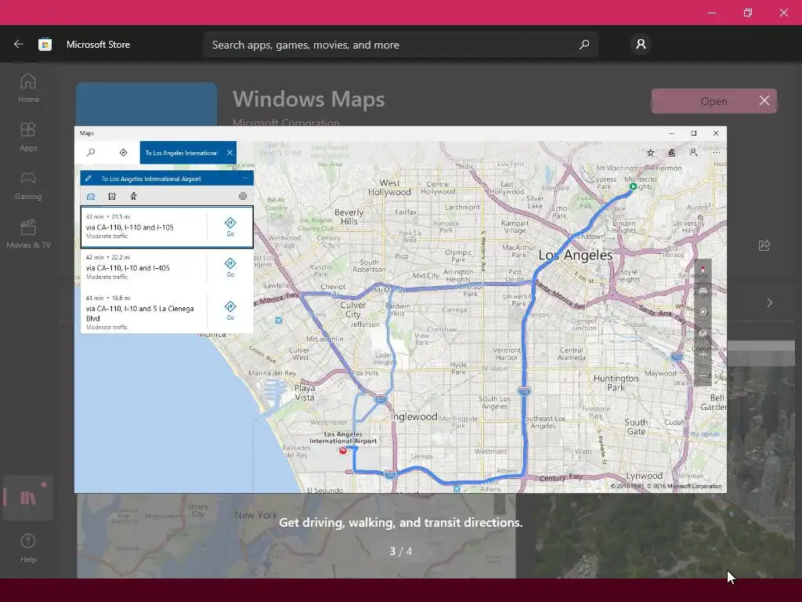Viewport: 802px width, 602px height.
Task: Open the Library icon in sidebar
Action: pyautogui.click(x=28, y=498)
